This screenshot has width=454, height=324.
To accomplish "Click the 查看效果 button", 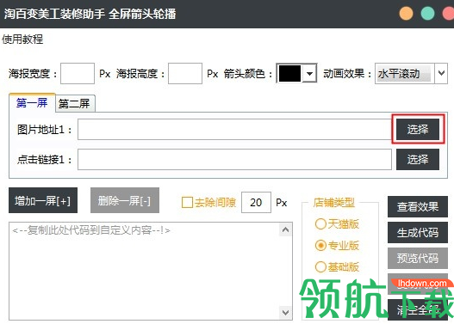I will pos(418,207).
